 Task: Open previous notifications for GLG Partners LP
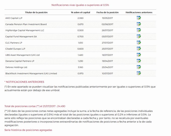pos(139,43)
